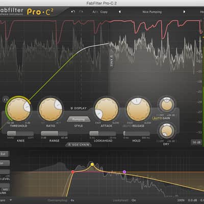Click the Knee slider

pyautogui.click(x=20, y=134)
